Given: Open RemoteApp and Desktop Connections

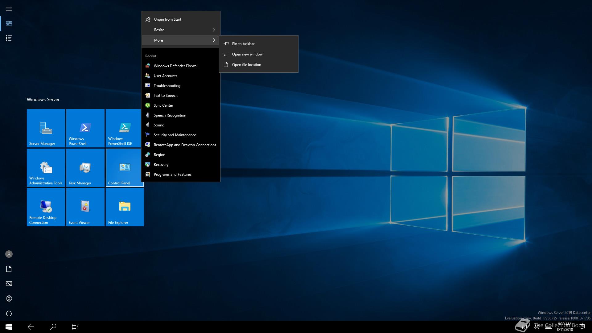Looking at the screenshot, I should pyautogui.click(x=181, y=145).
